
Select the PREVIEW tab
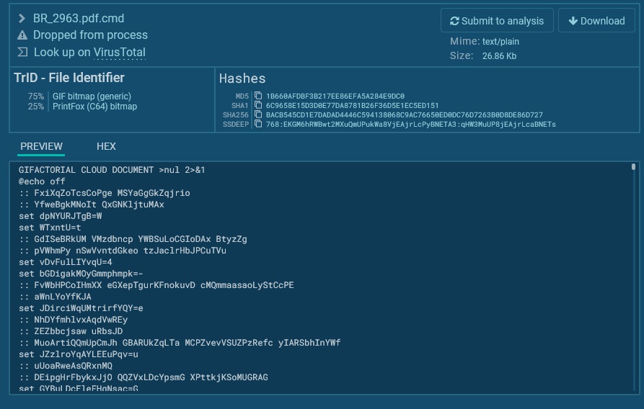click(x=41, y=146)
